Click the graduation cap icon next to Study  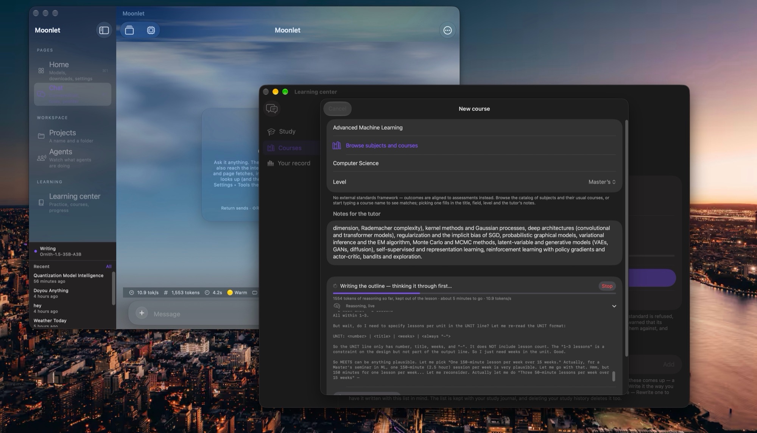pyautogui.click(x=271, y=132)
